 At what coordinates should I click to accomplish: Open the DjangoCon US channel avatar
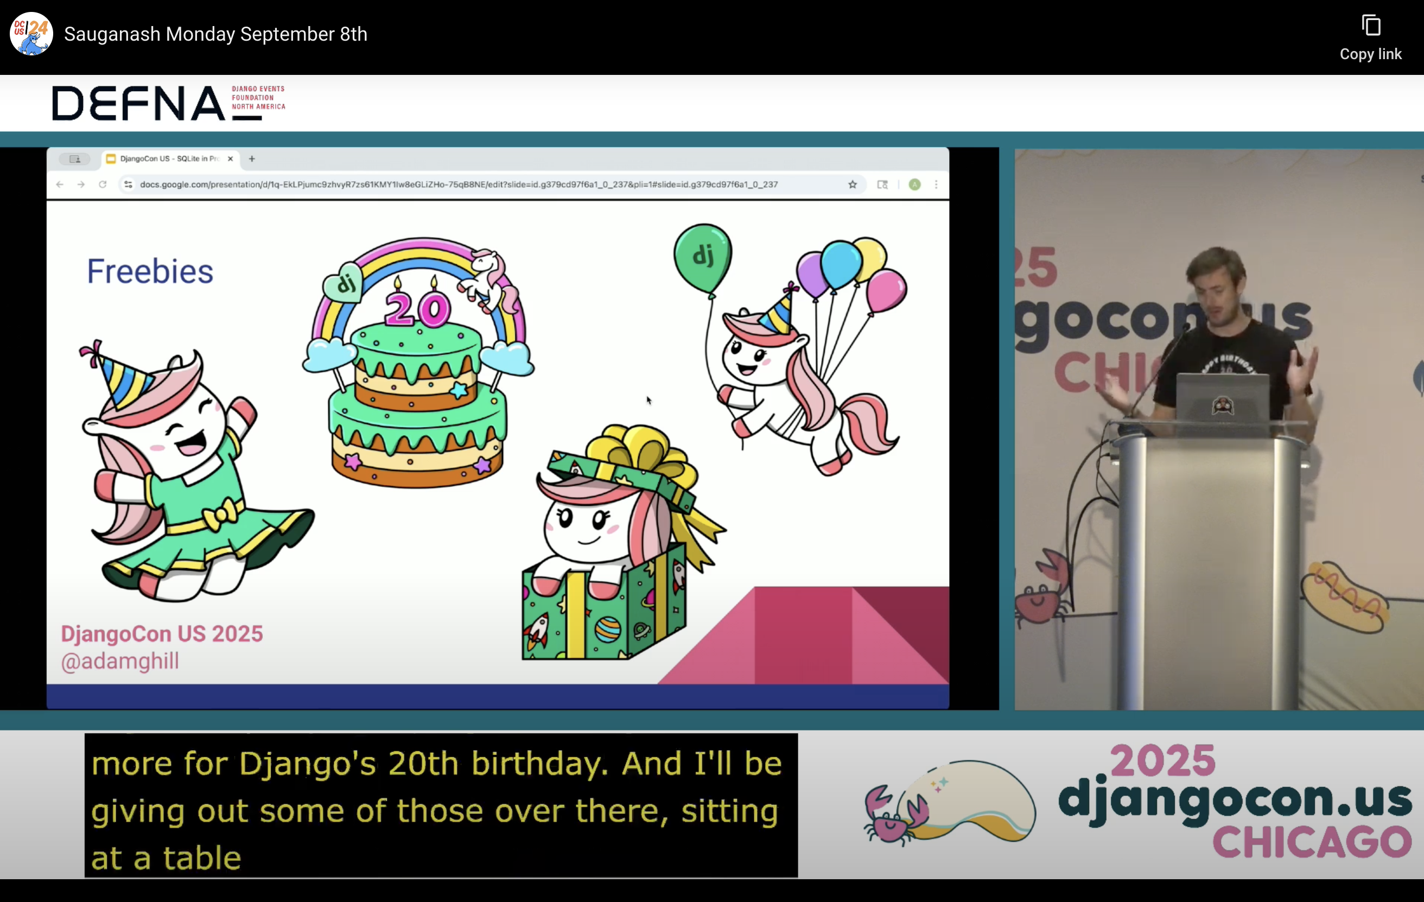pyautogui.click(x=31, y=34)
